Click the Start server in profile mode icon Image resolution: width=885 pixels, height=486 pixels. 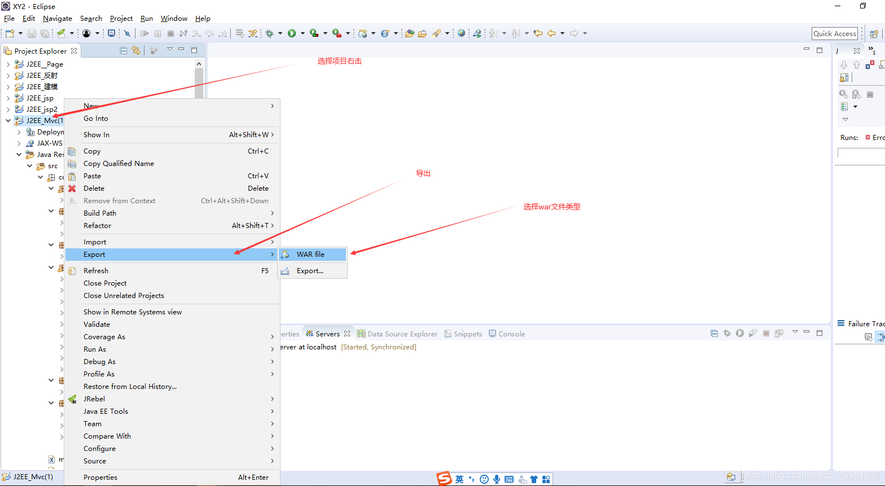tap(753, 333)
